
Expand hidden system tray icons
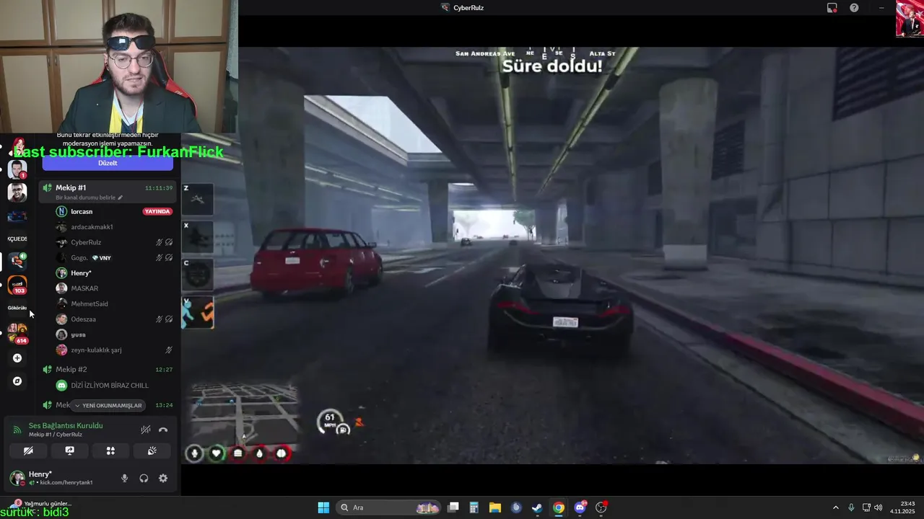click(836, 507)
